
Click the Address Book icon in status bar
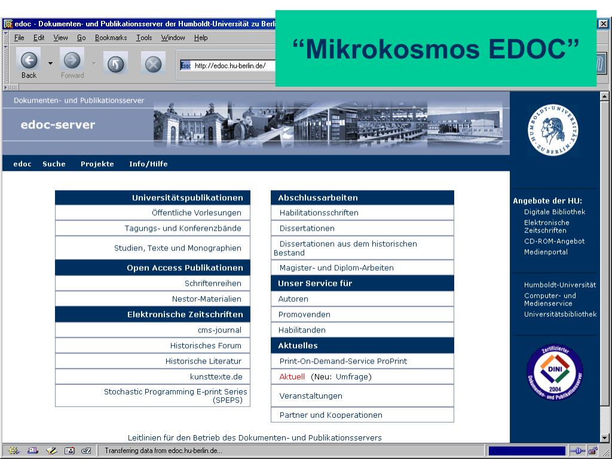(69, 451)
